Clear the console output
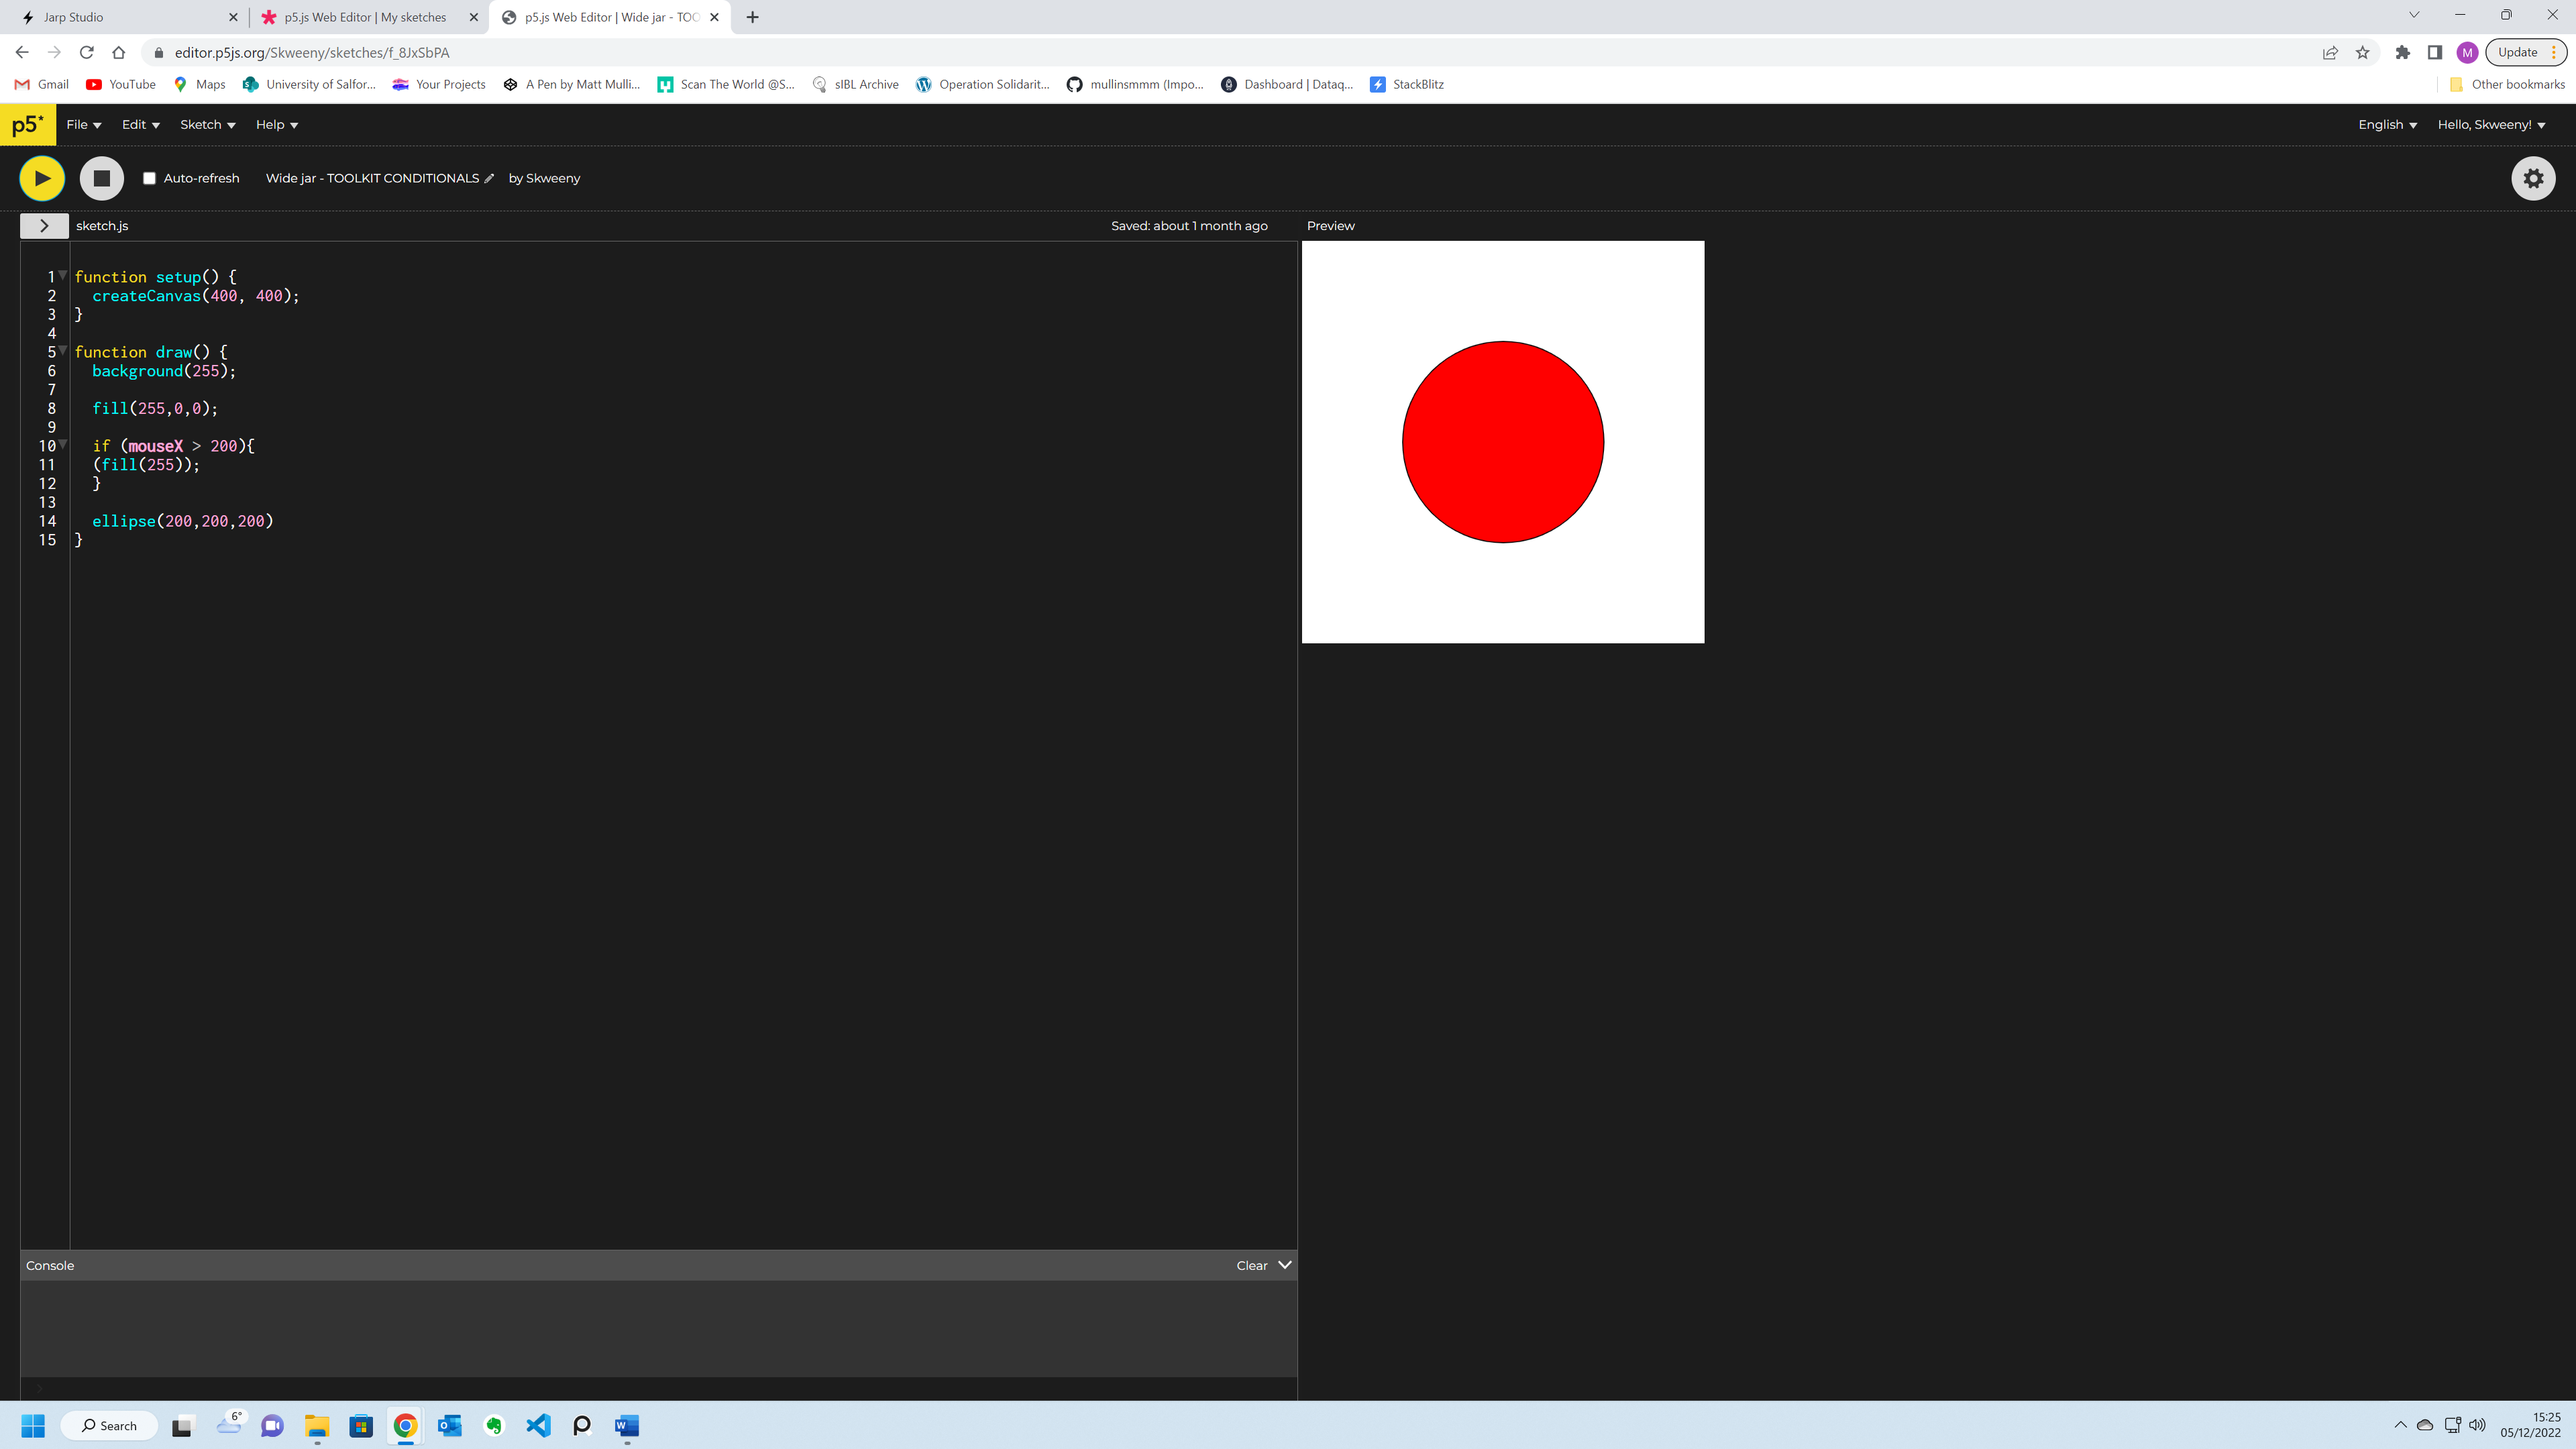This screenshot has width=2576, height=1449. [1251, 1266]
